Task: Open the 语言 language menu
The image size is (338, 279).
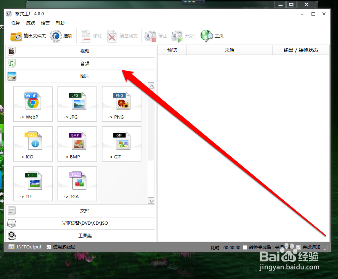Action: click(x=45, y=23)
